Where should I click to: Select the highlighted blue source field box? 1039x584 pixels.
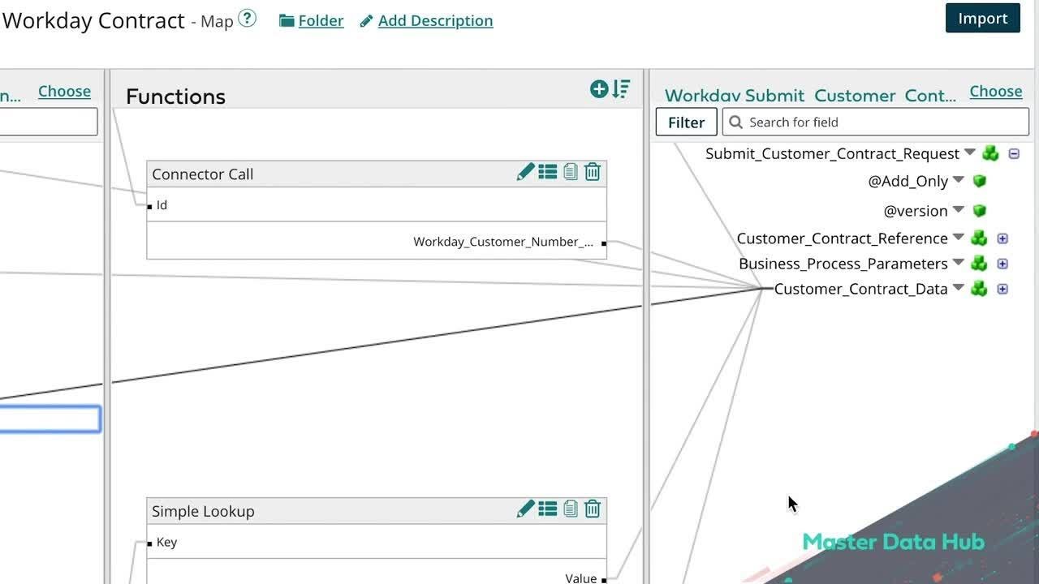[x=50, y=419]
